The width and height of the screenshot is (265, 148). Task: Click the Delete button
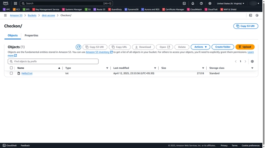point(182,47)
